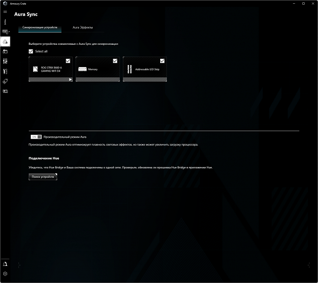The height and width of the screenshot is (283, 318).
Task: Click the Addressable LED Strip icon
Action: 129,69
